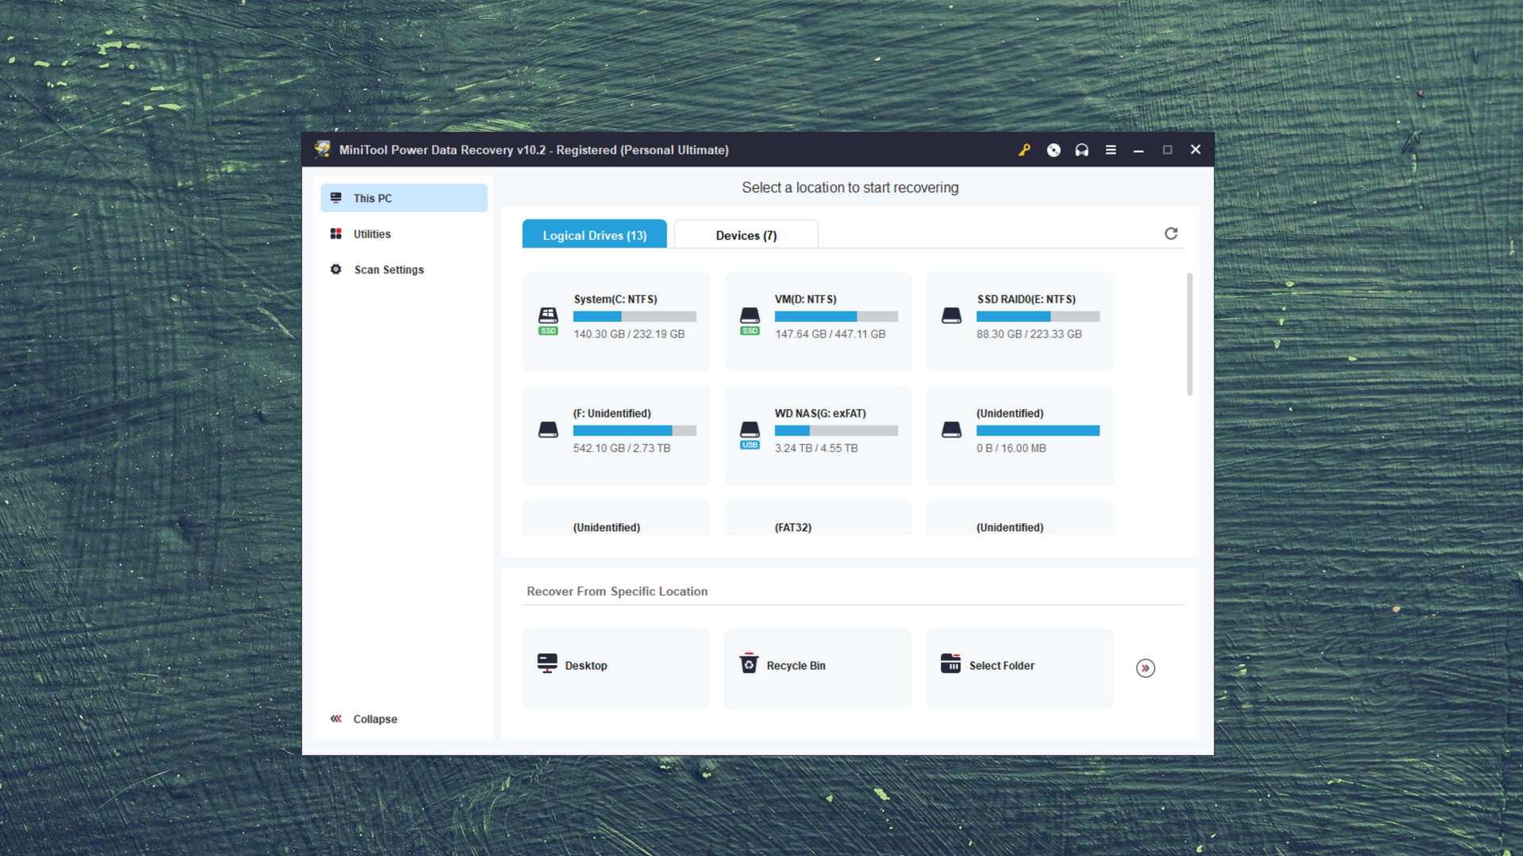Open Utilities from the sidebar
1523x856 pixels.
(372, 233)
